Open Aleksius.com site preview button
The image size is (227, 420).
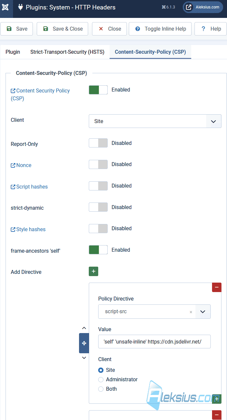tap(203, 7)
